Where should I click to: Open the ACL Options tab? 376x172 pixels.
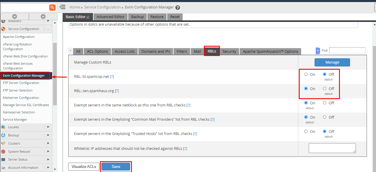click(97, 51)
